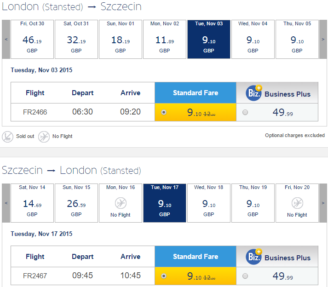Click the Sold out seat icon

(7, 137)
